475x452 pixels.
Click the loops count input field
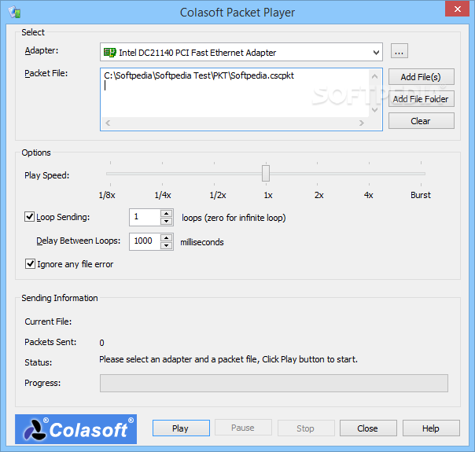click(x=145, y=217)
